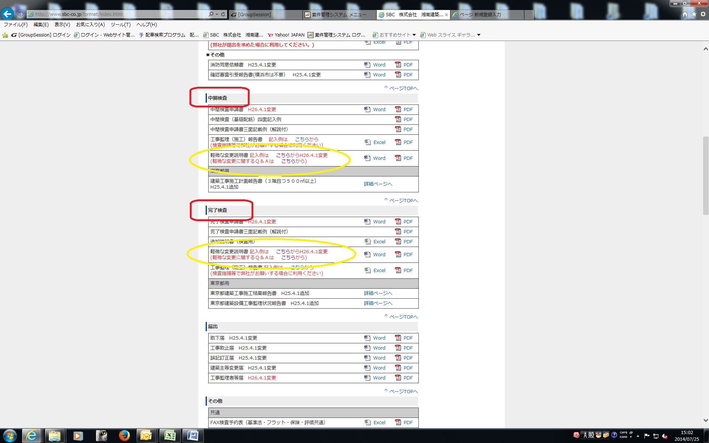
Task: Click the IE back arrow button
Action: (7, 14)
